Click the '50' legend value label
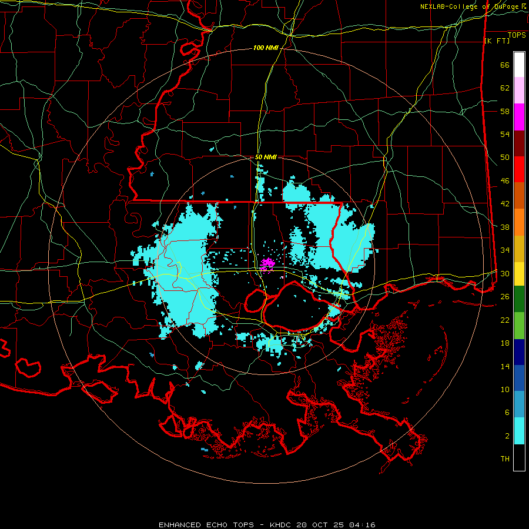This screenshot has height=529, width=529. tap(505, 158)
